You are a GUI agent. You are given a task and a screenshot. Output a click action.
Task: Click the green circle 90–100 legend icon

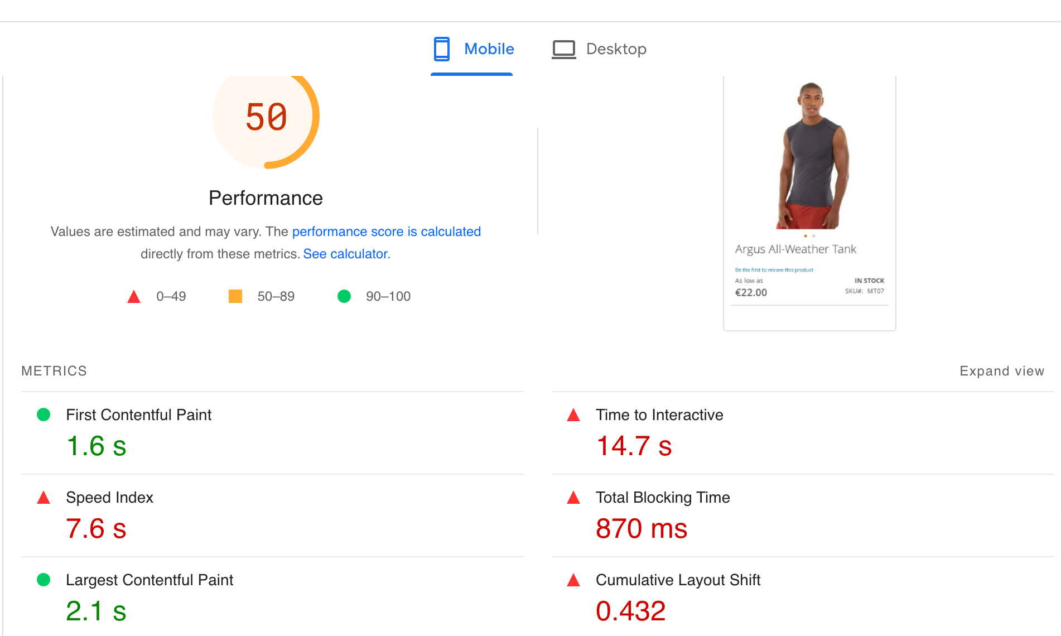tap(344, 296)
